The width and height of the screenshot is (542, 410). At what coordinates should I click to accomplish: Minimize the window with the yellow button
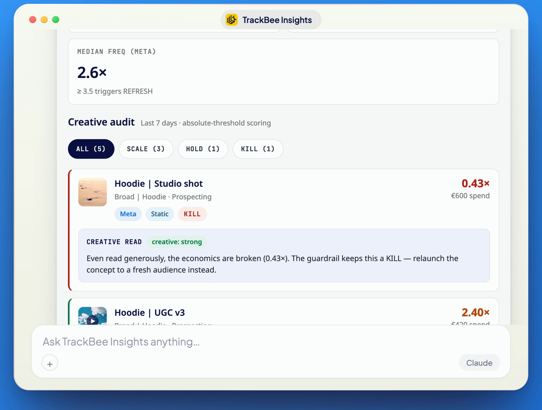point(44,19)
